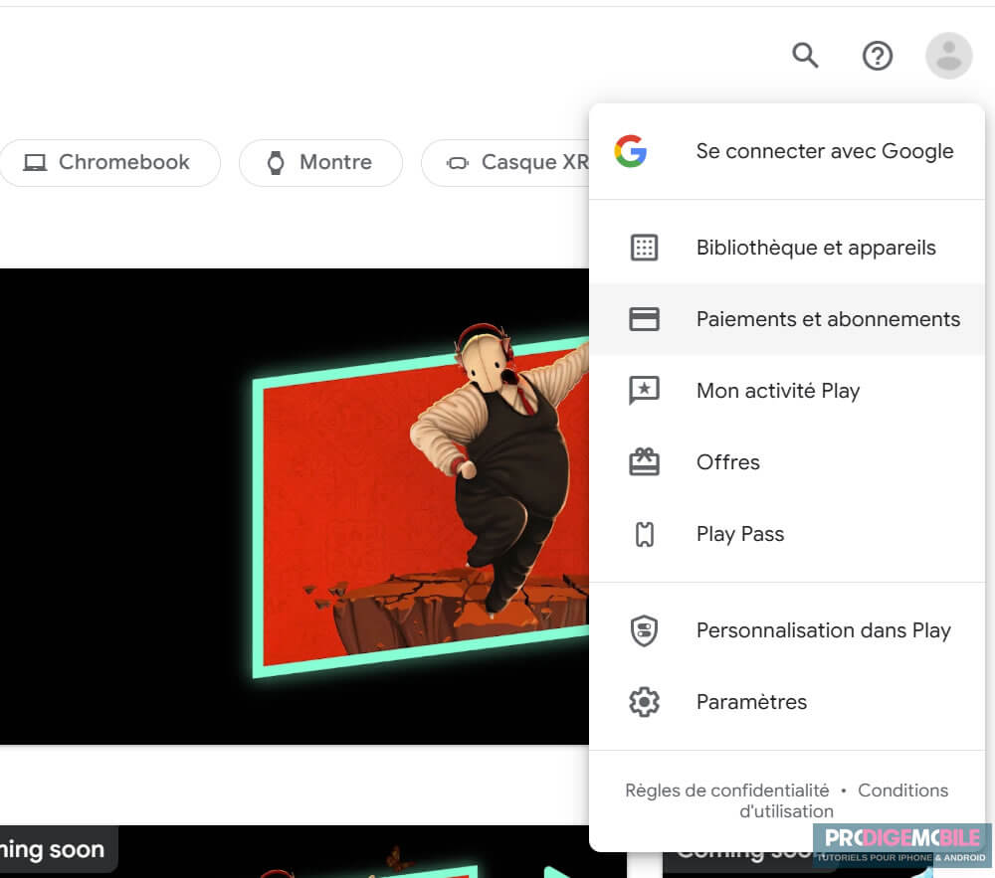Select Se connecter avec Google
Screen dimensions: 995x878
(x=787, y=151)
